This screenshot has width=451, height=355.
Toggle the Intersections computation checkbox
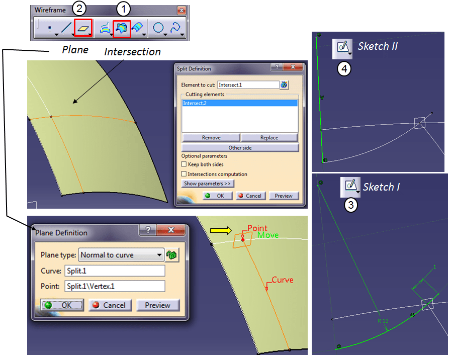point(184,174)
